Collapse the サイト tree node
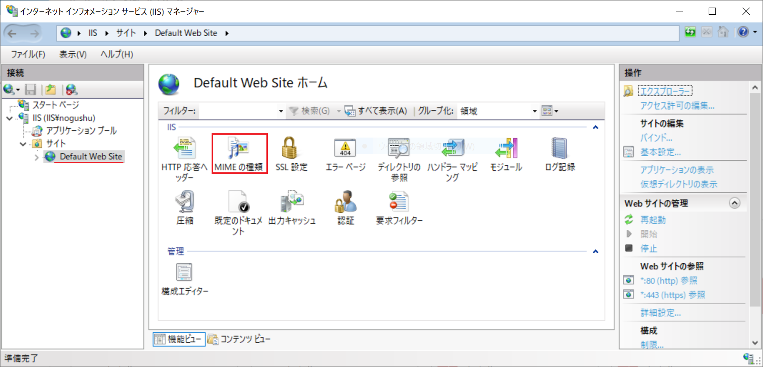The image size is (763, 367). coord(23,144)
